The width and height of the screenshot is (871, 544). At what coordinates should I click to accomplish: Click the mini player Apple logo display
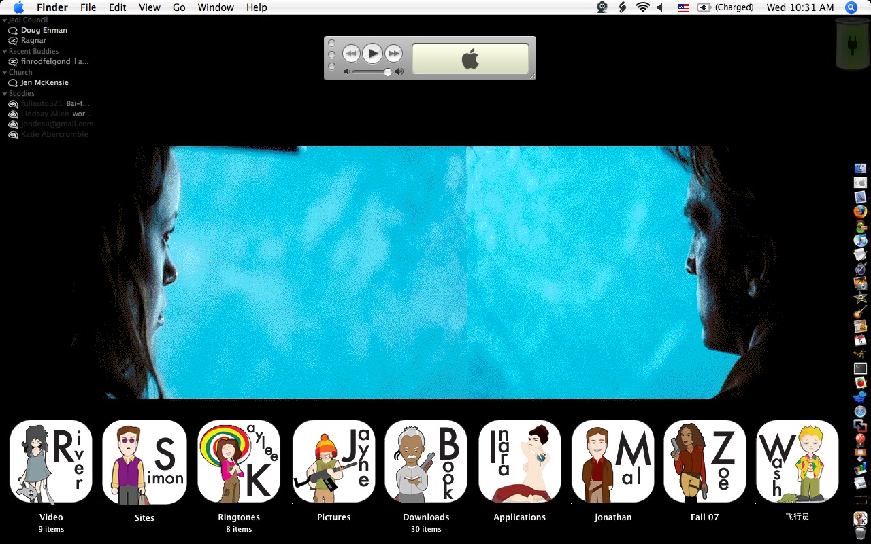(470, 58)
